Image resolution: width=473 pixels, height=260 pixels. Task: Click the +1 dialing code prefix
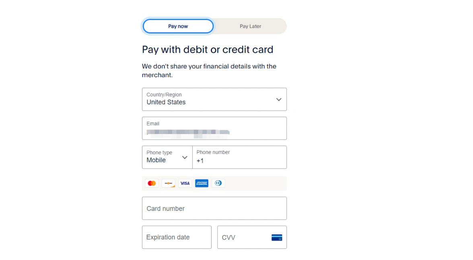pyautogui.click(x=200, y=161)
